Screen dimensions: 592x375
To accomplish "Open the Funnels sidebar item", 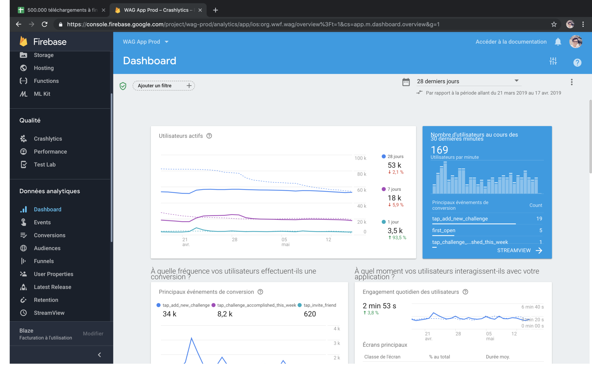I will point(44,261).
